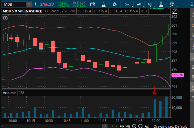
Task: Open the C sidebar tab
Action: [192, 57]
